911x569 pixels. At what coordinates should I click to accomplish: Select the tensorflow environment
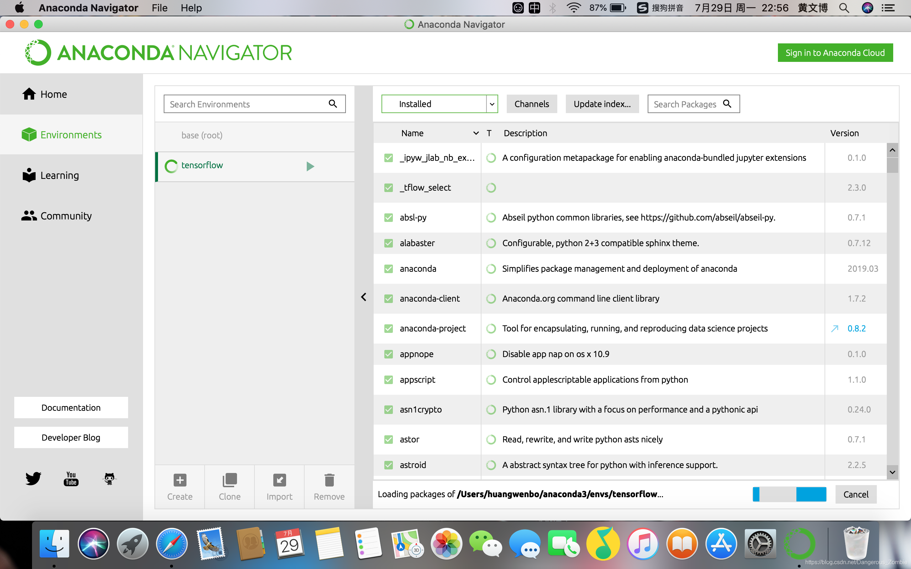click(x=254, y=166)
